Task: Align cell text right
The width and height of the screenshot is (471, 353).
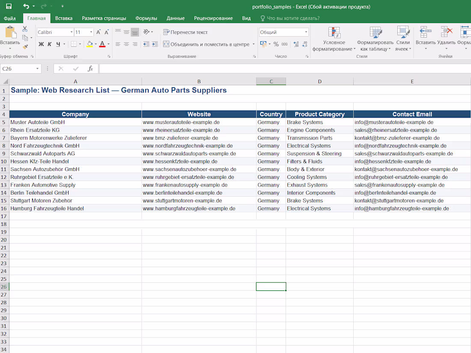Action: pos(135,44)
